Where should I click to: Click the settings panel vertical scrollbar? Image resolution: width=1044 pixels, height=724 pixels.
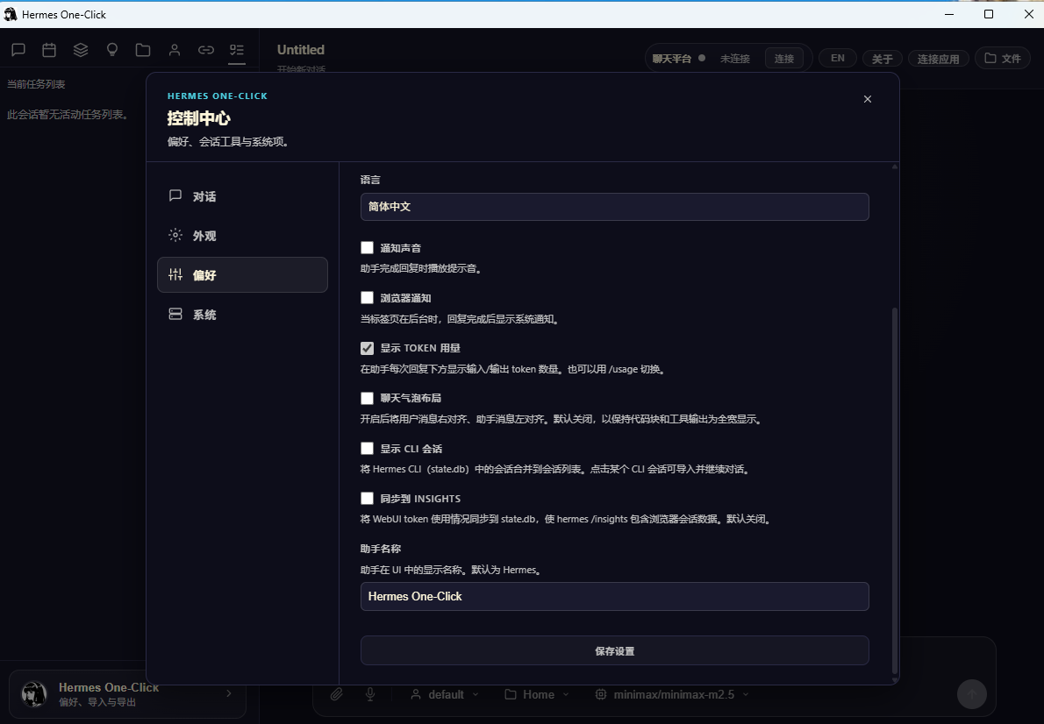coord(895,491)
